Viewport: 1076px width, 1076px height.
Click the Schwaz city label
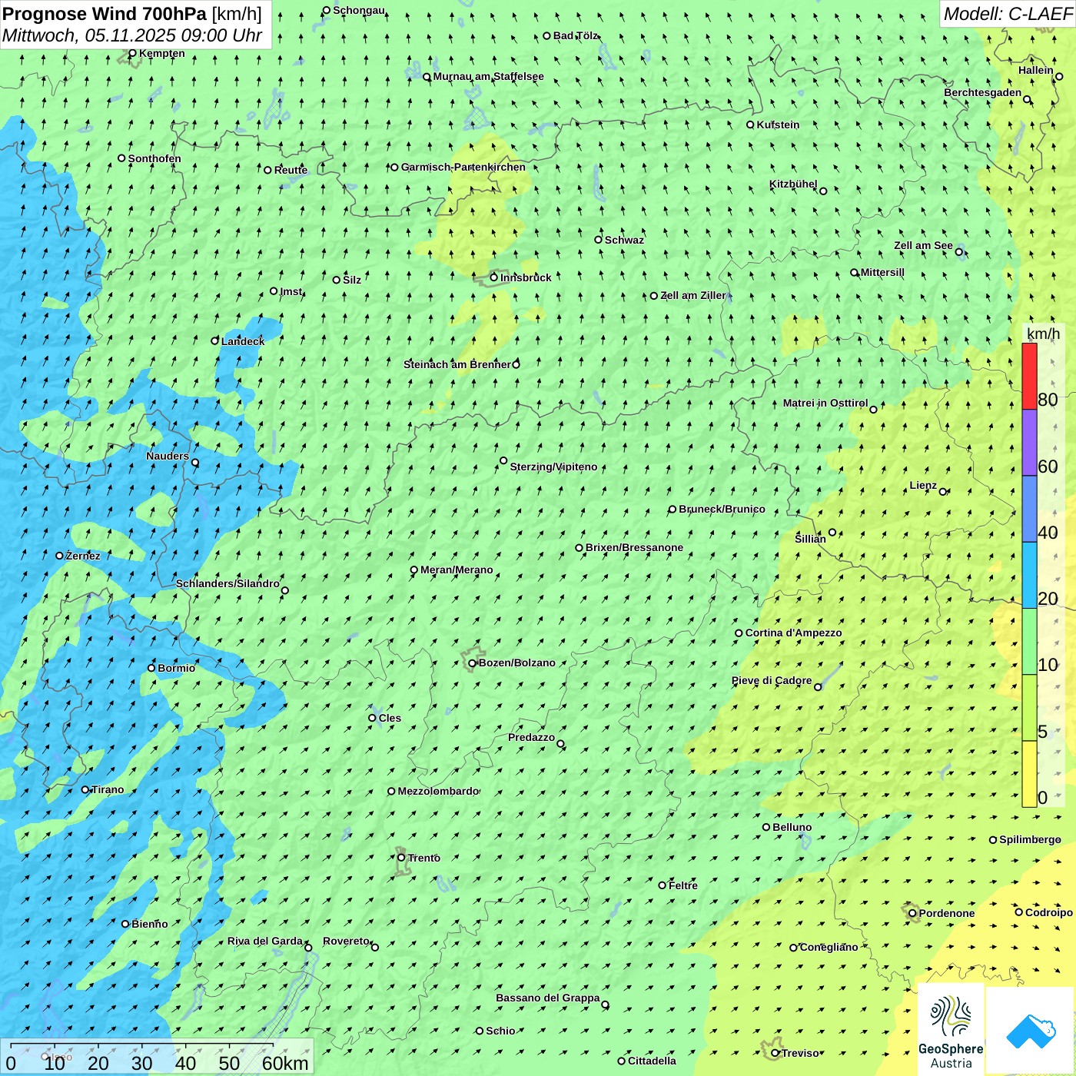[x=624, y=240]
